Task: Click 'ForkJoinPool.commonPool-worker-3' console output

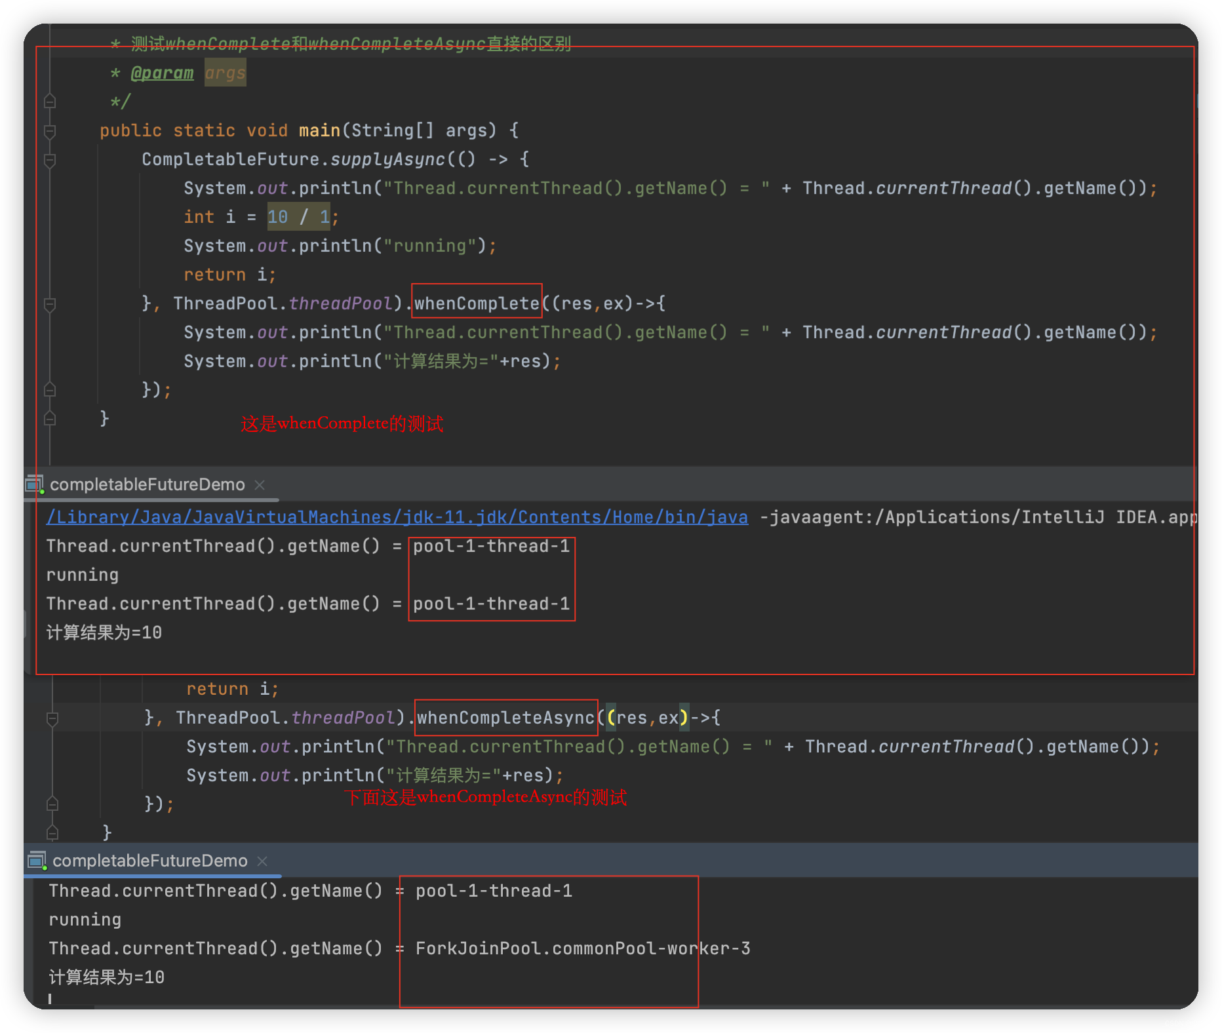Action: (583, 948)
